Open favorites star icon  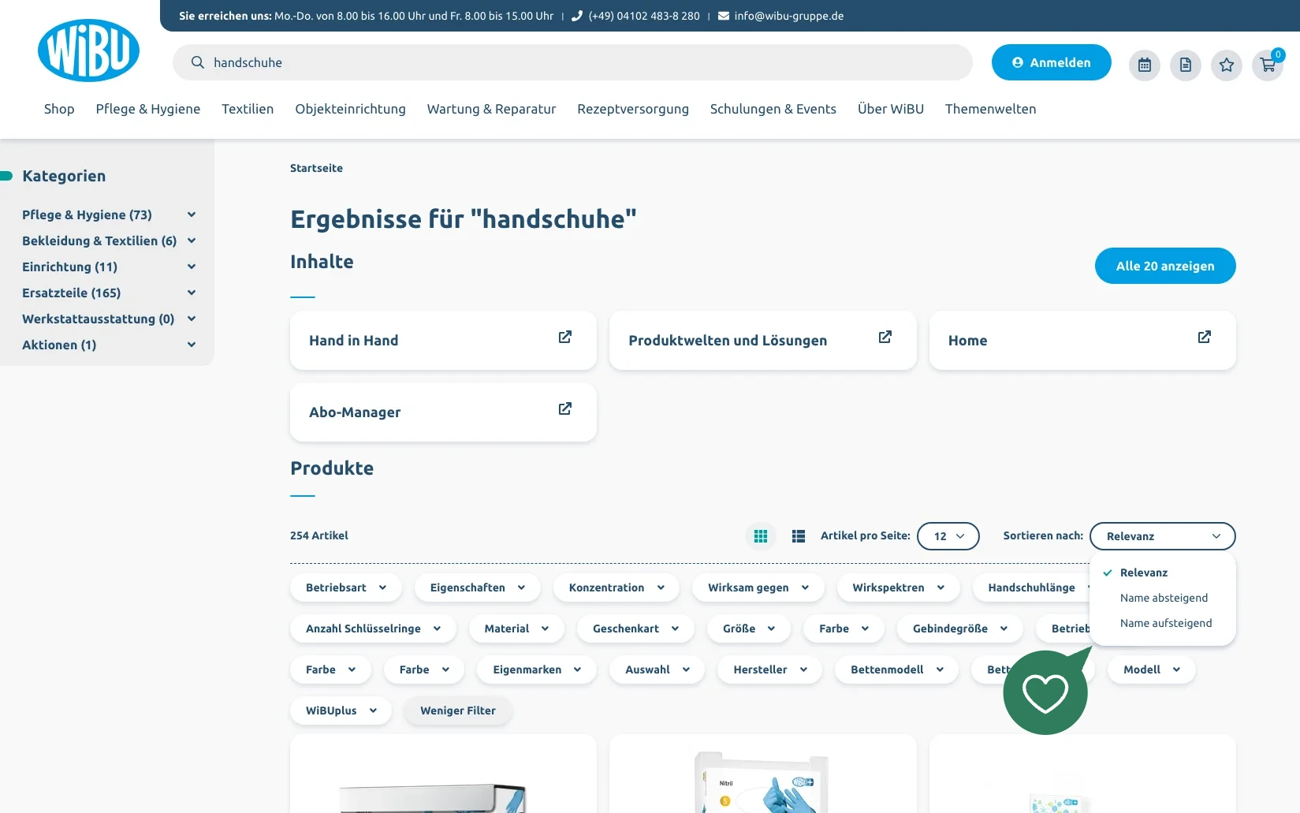pos(1227,65)
